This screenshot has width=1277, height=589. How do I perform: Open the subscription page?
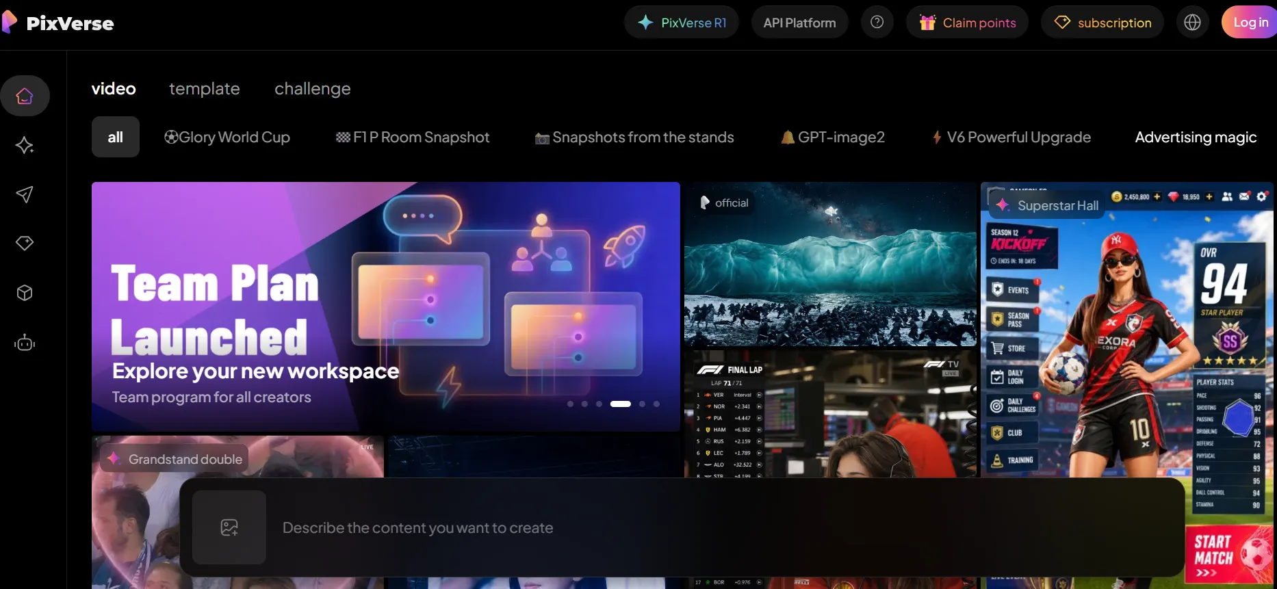pos(1102,22)
